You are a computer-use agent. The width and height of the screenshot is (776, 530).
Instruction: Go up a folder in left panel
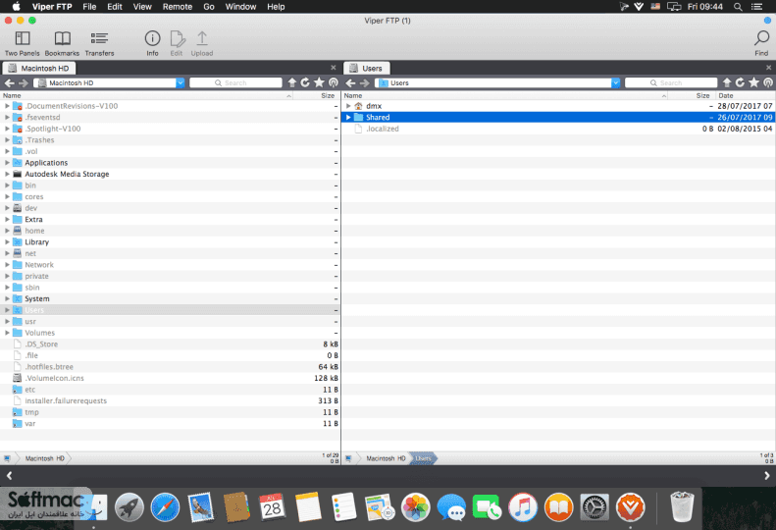(292, 82)
